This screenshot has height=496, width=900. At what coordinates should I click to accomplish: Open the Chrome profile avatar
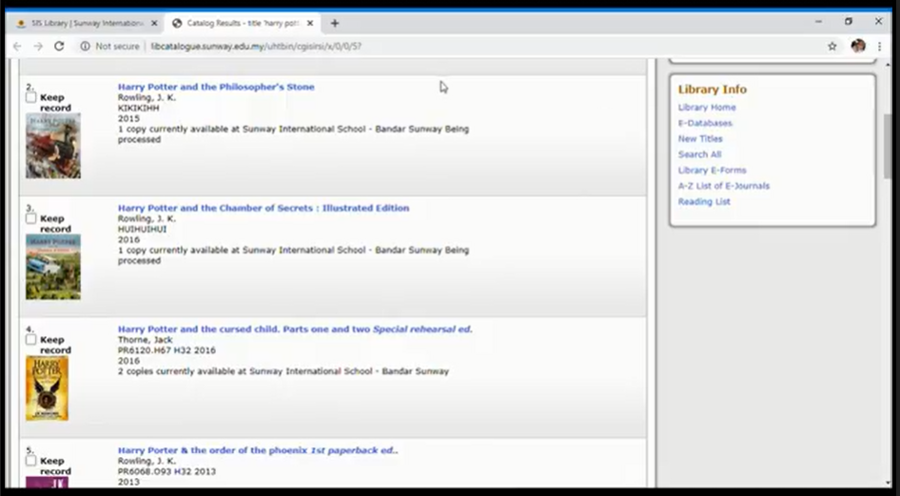click(x=858, y=47)
